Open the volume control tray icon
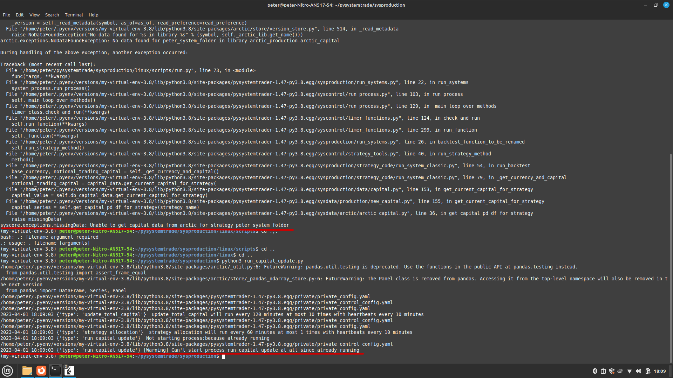 tap(638, 371)
